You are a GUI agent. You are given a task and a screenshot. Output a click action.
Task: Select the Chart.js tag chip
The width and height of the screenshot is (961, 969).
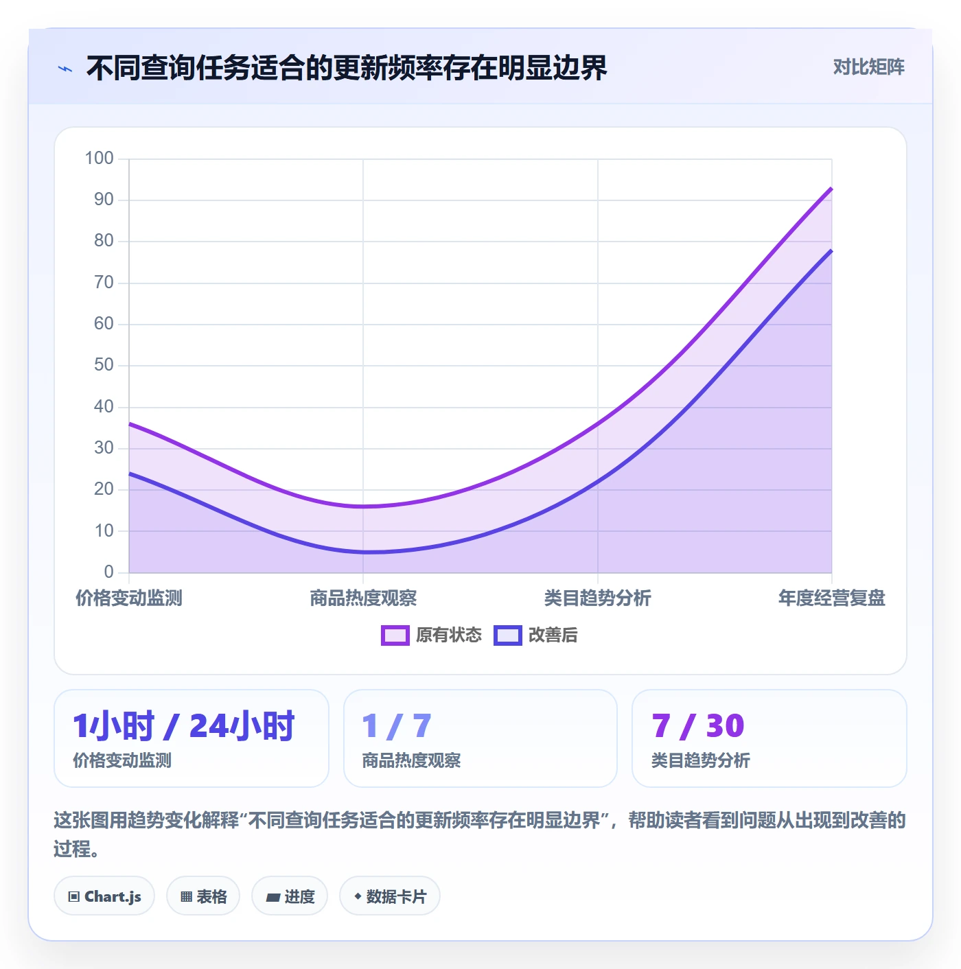104,896
